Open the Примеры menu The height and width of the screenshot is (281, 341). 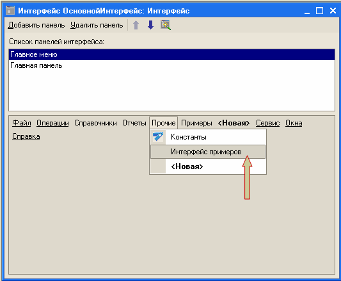[x=196, y=123]
